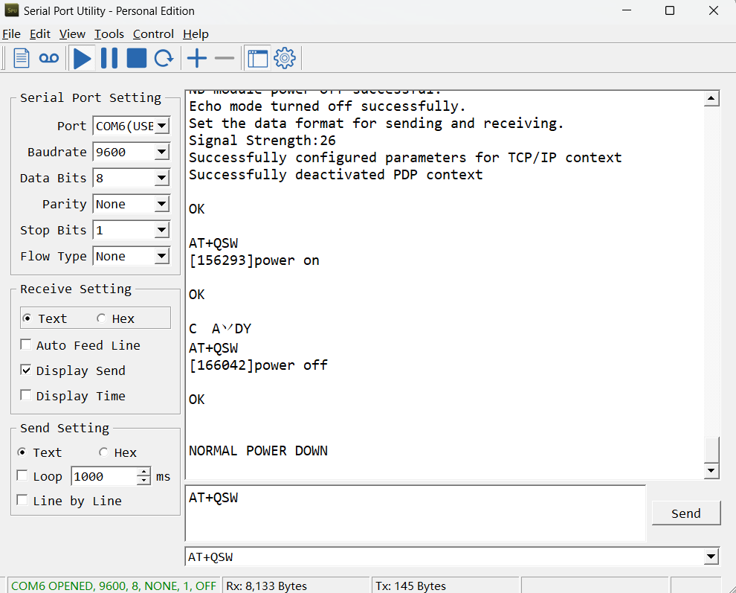The image size is (736, 593).
Task: Click the receive log scrollbar thumb
Action: pos(711,449)
